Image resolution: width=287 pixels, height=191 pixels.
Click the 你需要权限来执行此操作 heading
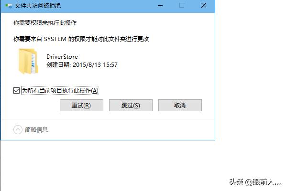45,23
